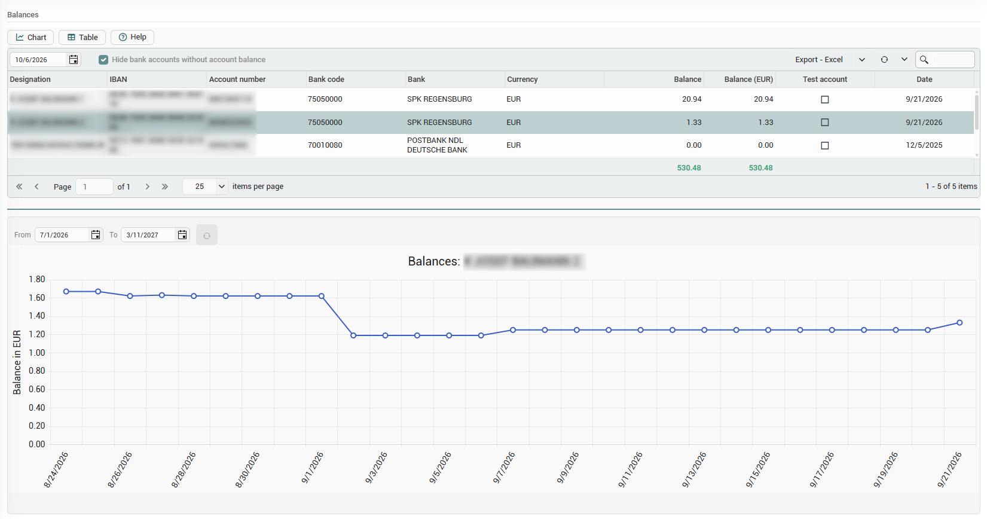The width and height of the screenshot is (987, 519).
Task: Click the 12/5/2025 date cell
Action: [924, 145]
